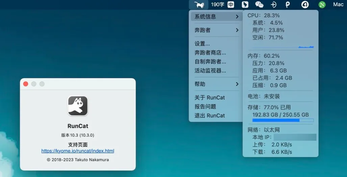Screen dimensions: 347x177
Task: Open the green N menu bar icon
Action: tap(322, 5)
